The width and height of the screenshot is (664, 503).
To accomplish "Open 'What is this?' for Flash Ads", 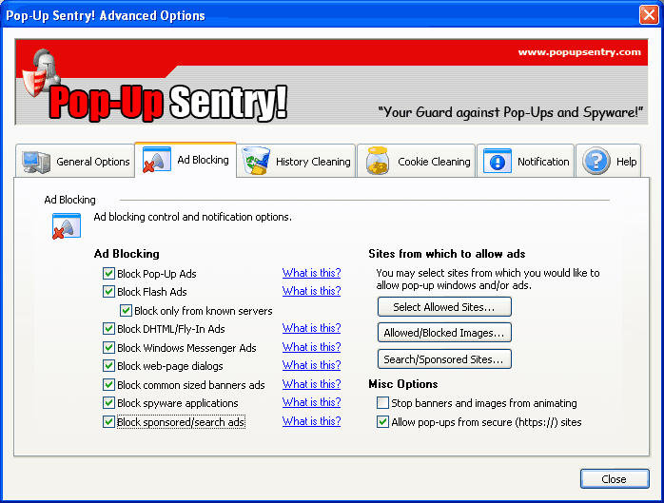I will pos(312,291).
